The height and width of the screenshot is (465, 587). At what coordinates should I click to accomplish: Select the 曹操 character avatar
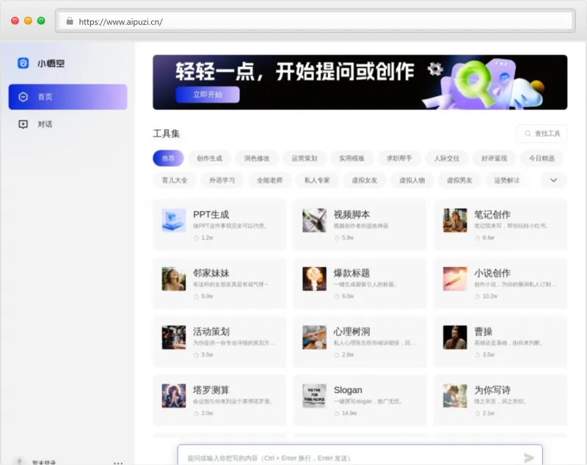tap(455, 337)
